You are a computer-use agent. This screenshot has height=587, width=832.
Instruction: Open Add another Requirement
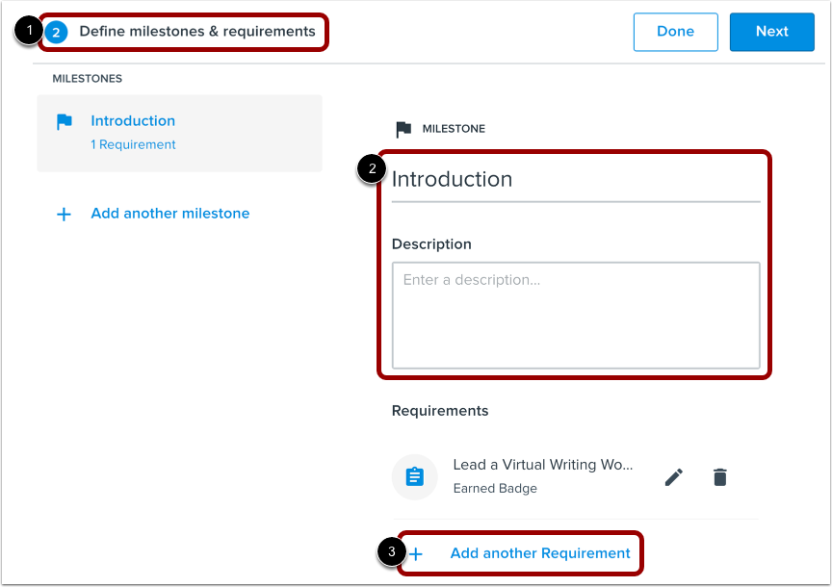pos(539,553)
